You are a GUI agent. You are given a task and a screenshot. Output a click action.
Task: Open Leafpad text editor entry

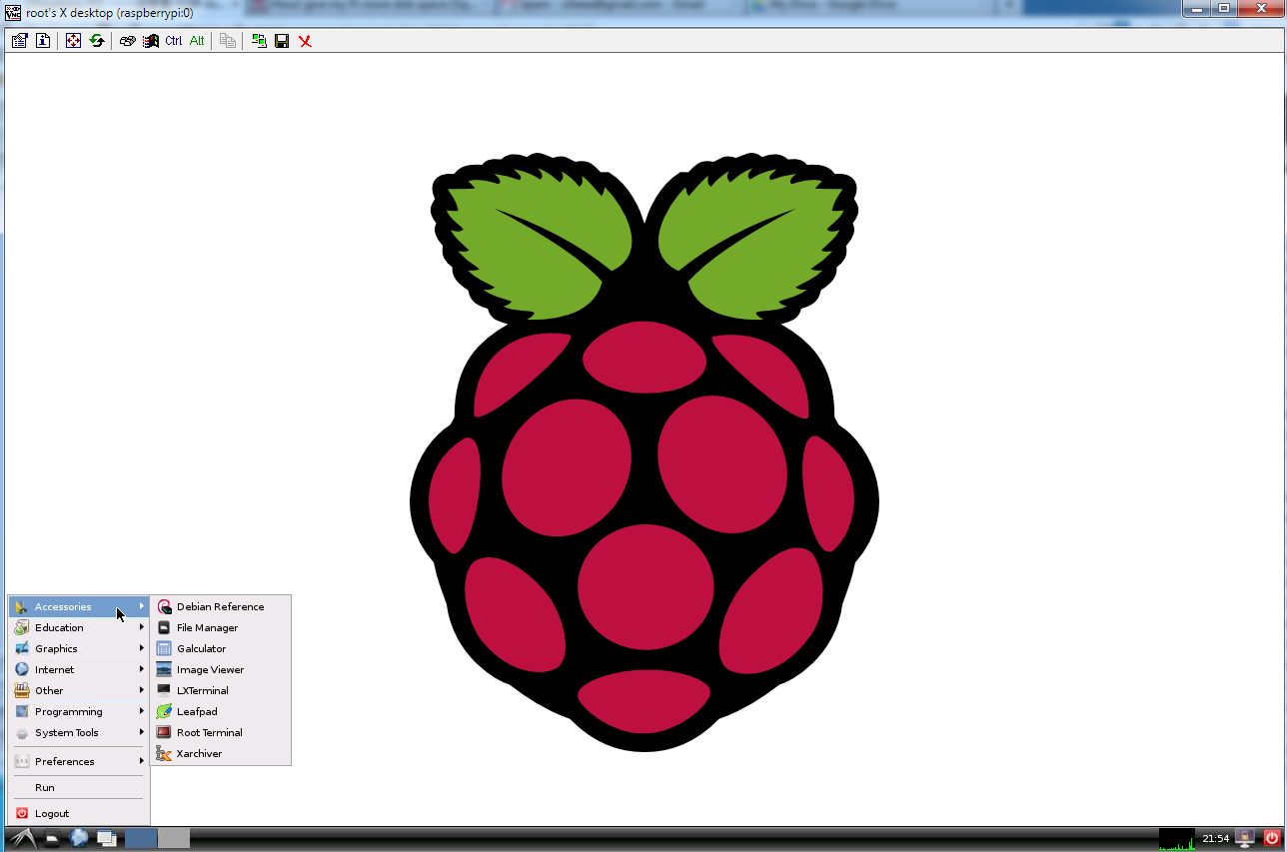221,712
